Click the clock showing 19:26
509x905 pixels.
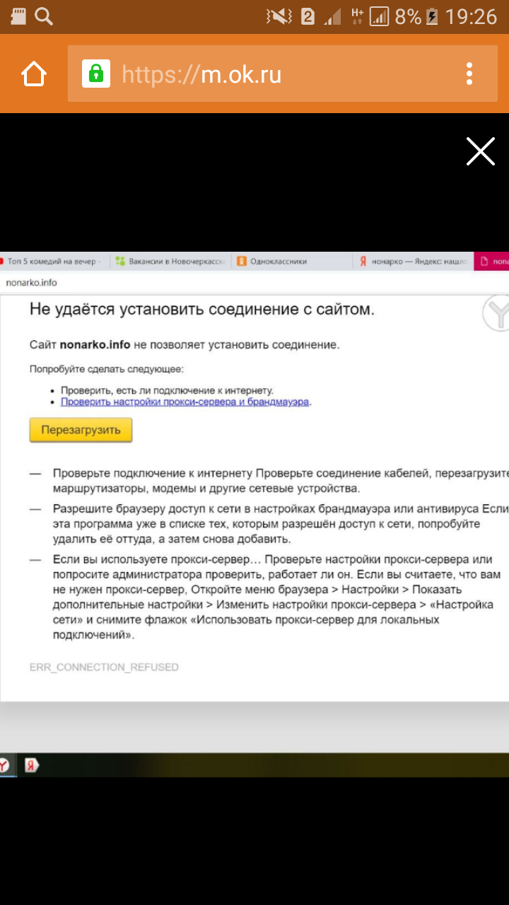pyautogui.click(x=471, y=16)
